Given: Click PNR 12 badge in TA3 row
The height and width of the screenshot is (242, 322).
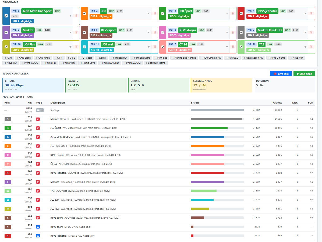Looking at the screenshot, I should (x=8, y=191).
